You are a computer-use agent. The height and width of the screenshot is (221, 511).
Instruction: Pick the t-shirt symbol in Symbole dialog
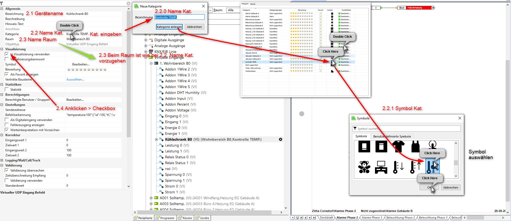(398, 147)
